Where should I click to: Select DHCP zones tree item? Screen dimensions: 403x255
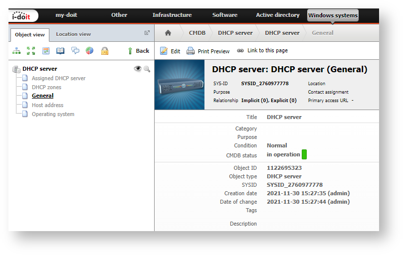pos(46,87)
